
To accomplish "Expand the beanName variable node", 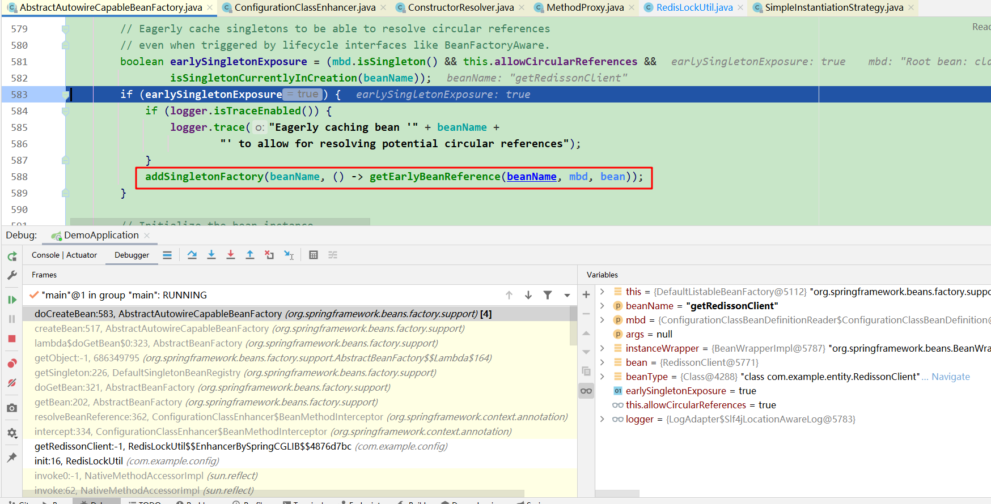I will 602,306.
